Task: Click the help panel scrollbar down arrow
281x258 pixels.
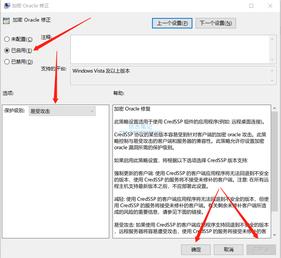Action: 274,235
